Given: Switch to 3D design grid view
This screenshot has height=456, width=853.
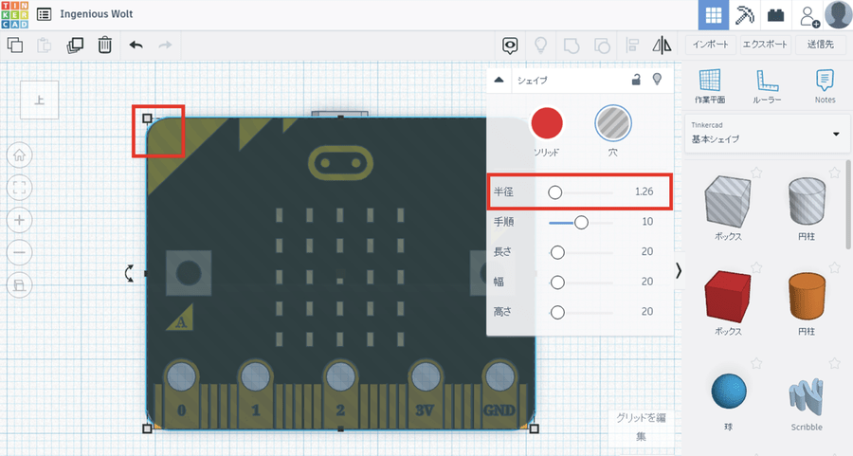Looking at the screenshot, I should 713,15.
